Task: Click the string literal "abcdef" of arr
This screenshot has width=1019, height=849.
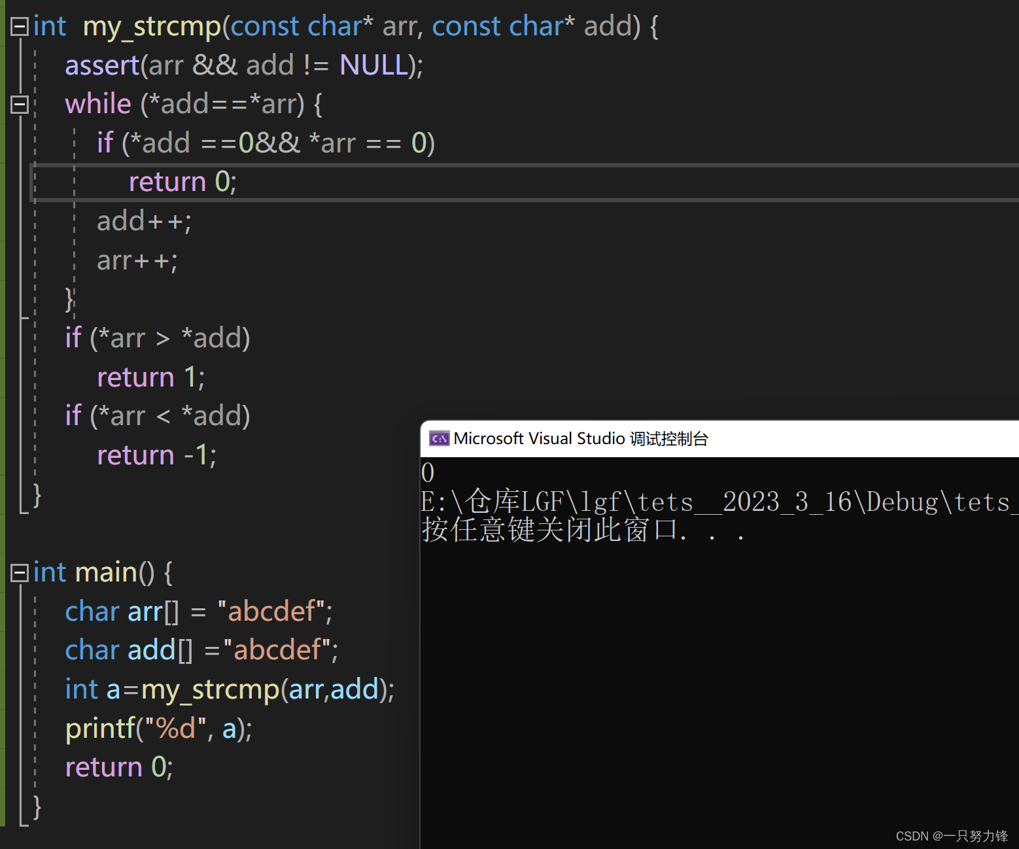Action: [275, 610]
